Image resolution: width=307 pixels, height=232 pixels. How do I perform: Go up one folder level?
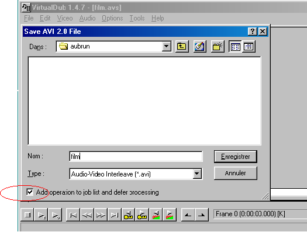(182, 47)
